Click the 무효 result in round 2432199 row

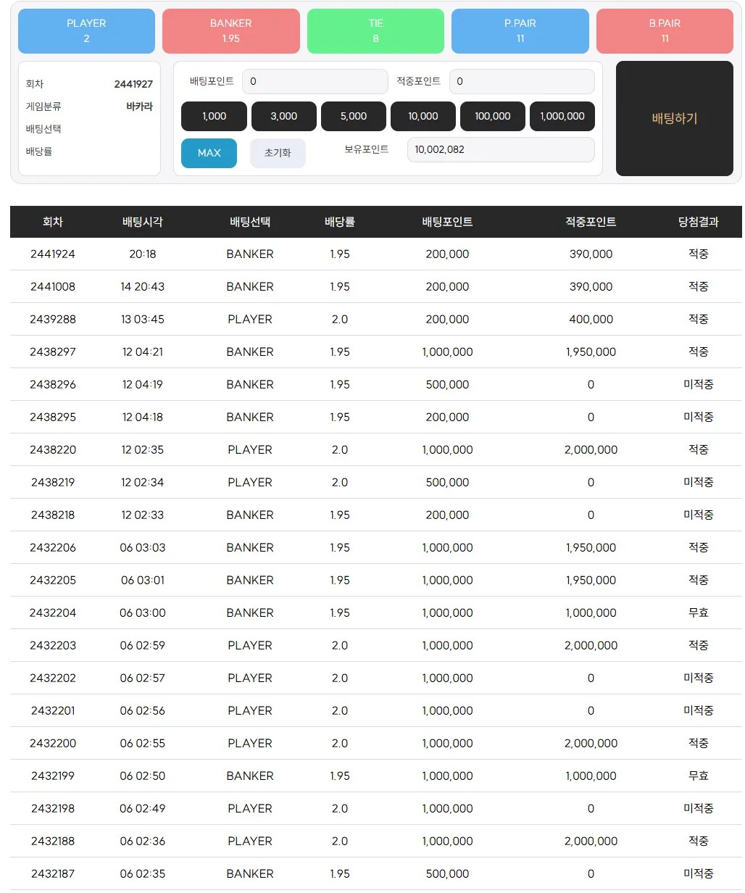pos(699,776)
